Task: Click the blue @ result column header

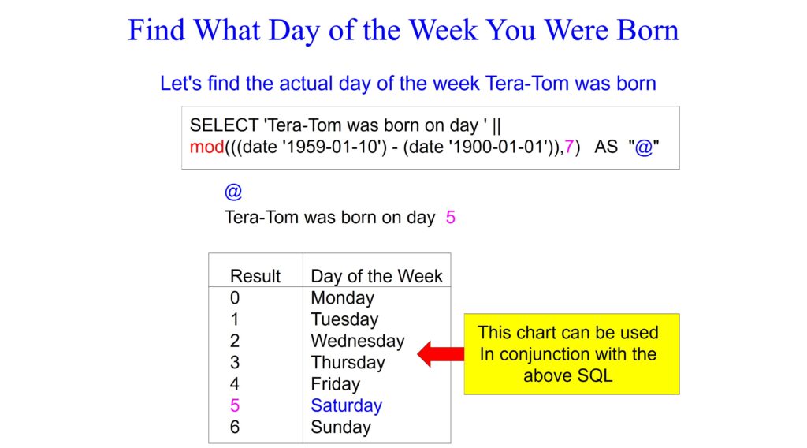Action: [x=233, y=192]
